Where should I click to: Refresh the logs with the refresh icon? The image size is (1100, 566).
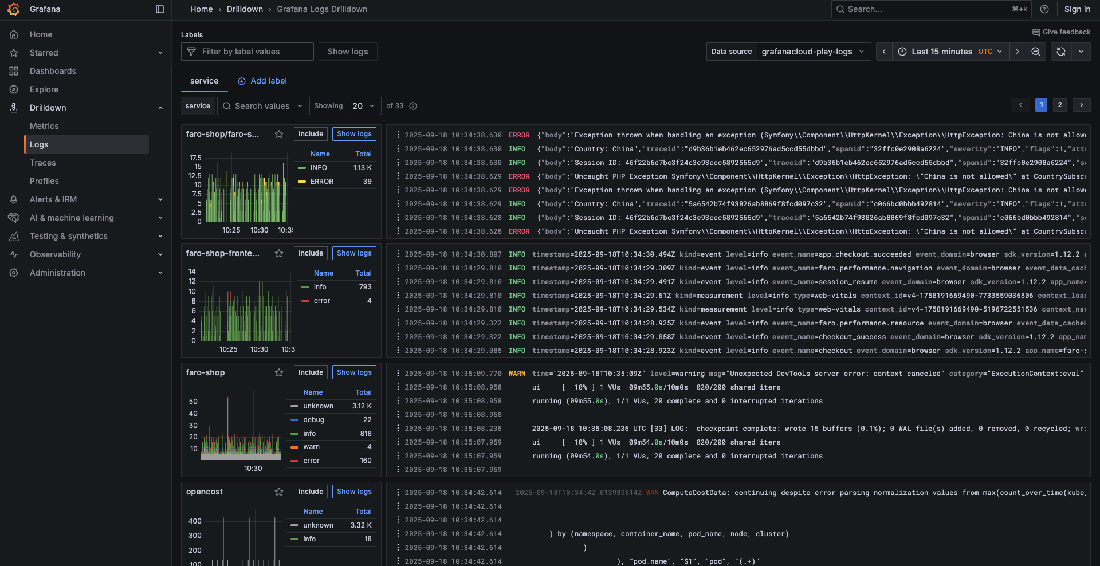pyautogui.click(x=1061, y=52)
